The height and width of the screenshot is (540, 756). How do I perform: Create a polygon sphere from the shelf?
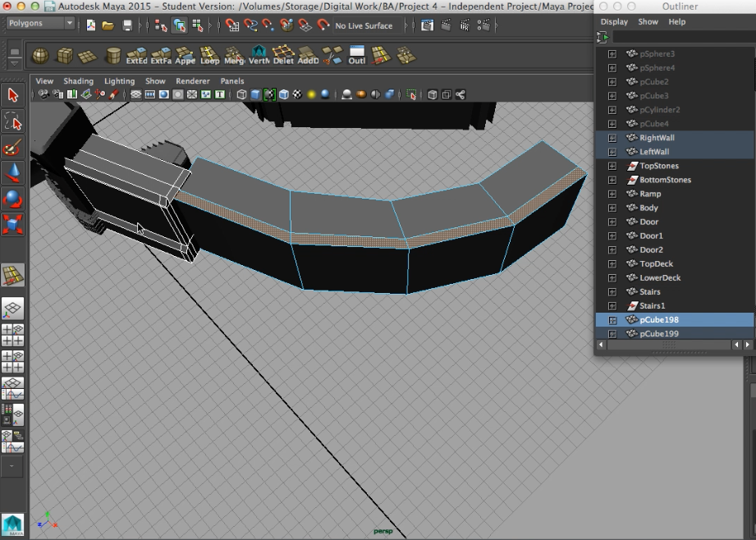click(39, 56)
